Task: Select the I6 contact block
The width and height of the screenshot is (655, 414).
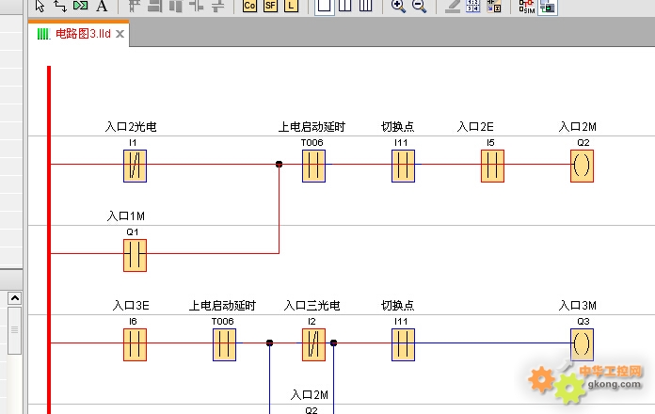Action: 135,344
